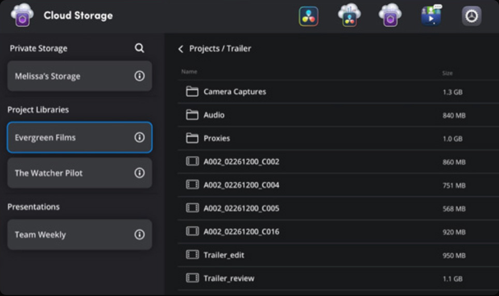
Task: Select the Team Weekly presentation
Action: point(40,234)
